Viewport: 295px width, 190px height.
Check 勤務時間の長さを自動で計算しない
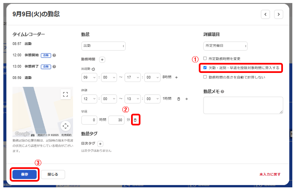click(205, 77)
